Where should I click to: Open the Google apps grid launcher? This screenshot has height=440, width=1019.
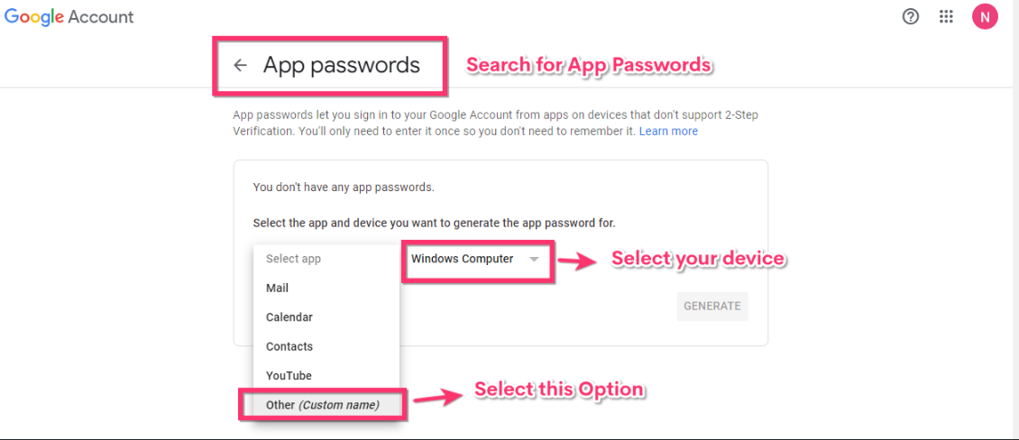point(946,16)
